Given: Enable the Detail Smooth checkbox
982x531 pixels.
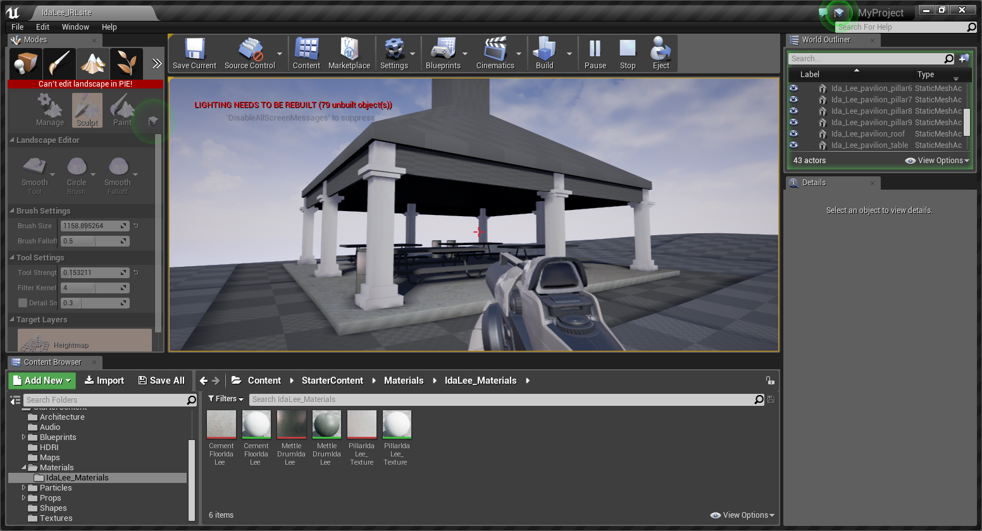Looking at the screenshot, I should [x=23, y=303].
